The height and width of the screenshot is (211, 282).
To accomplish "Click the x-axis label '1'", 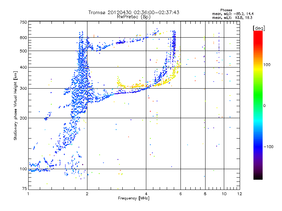I will pyautogui.click(x=28, y=194).
